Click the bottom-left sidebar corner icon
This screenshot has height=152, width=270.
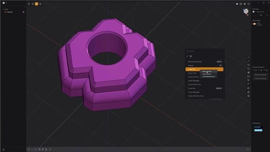(4, 149)
